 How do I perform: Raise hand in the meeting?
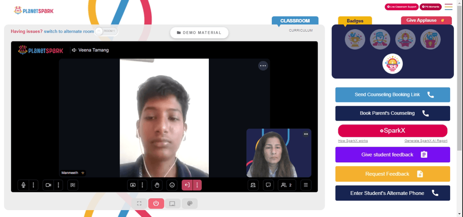point(157,185)
